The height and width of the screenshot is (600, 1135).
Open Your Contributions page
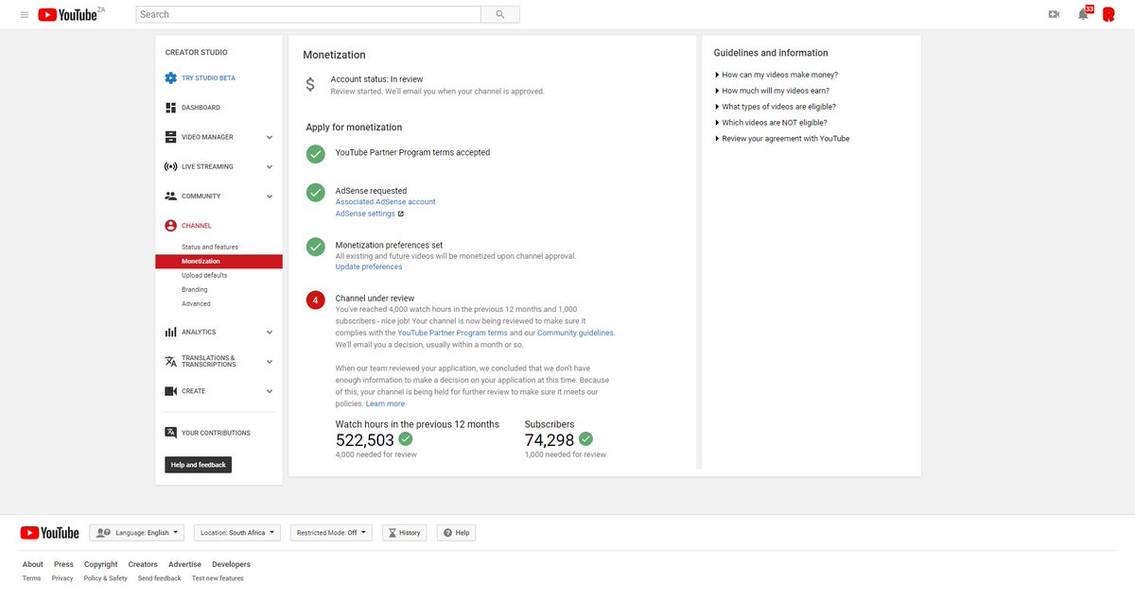click(x=216, y=433)
